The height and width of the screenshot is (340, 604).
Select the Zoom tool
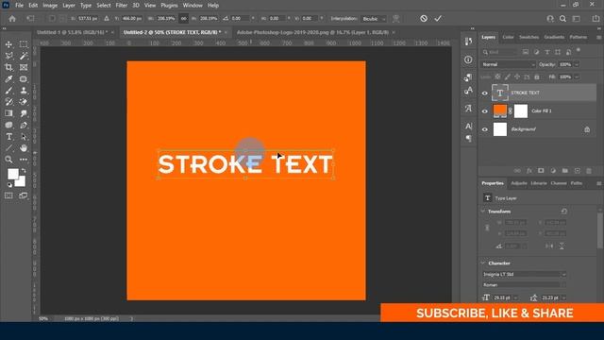pyautogui.click(x=8, y=160)
